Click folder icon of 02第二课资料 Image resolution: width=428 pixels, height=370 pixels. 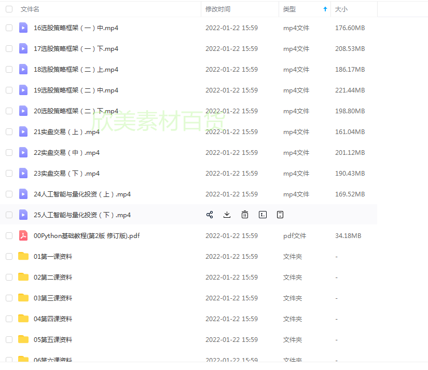pyautogui.click(x=23, y=277)
